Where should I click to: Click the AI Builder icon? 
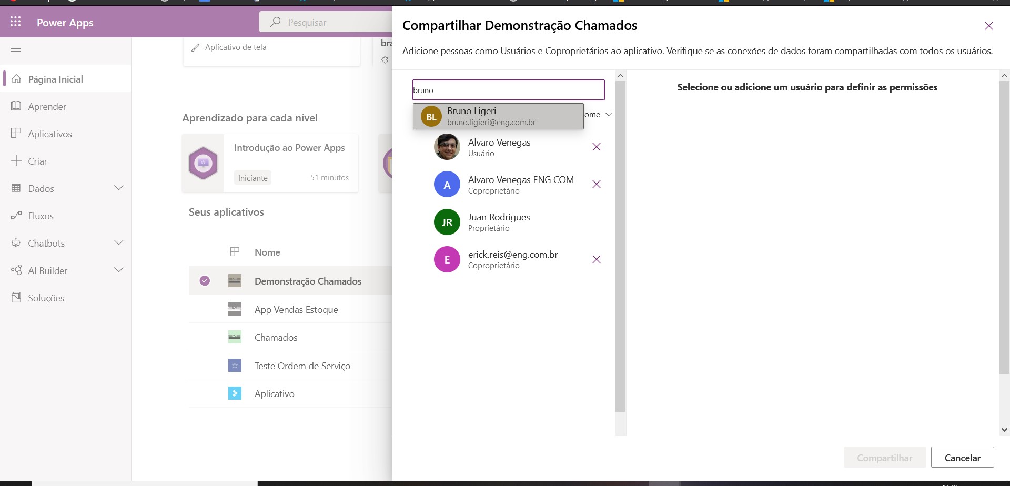coord(16,270)
